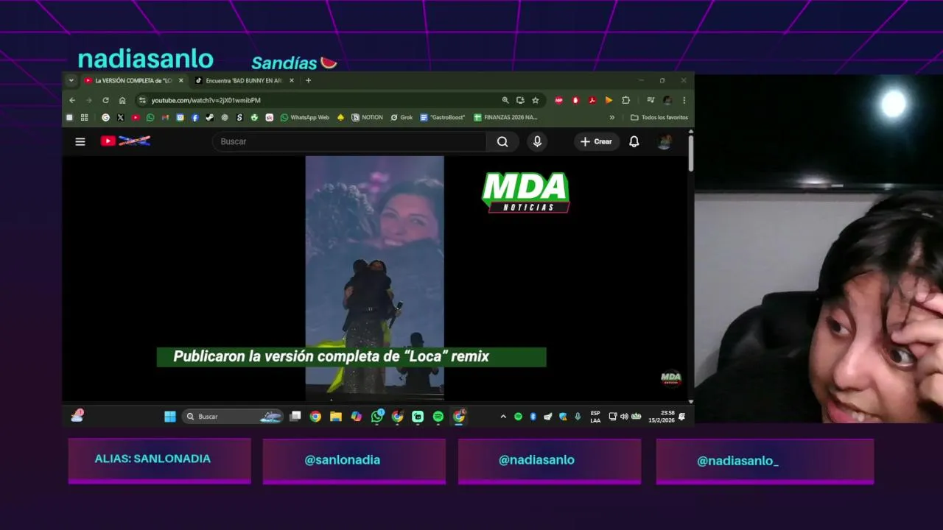Expand the tab search dropdown arrow
Viewport: 943px width, 530px height.
[x=71, y=80]
